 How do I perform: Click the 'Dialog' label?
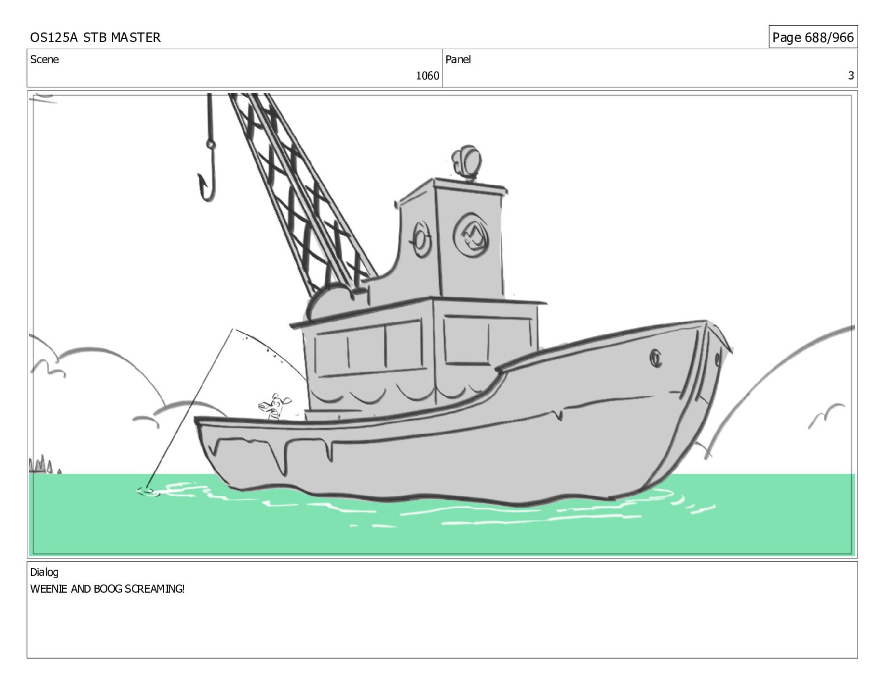point(44,572)
